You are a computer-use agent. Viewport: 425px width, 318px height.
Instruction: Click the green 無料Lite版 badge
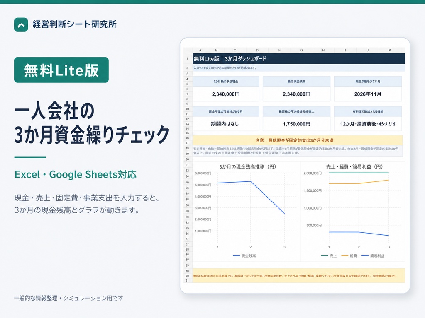pos(61,70)
